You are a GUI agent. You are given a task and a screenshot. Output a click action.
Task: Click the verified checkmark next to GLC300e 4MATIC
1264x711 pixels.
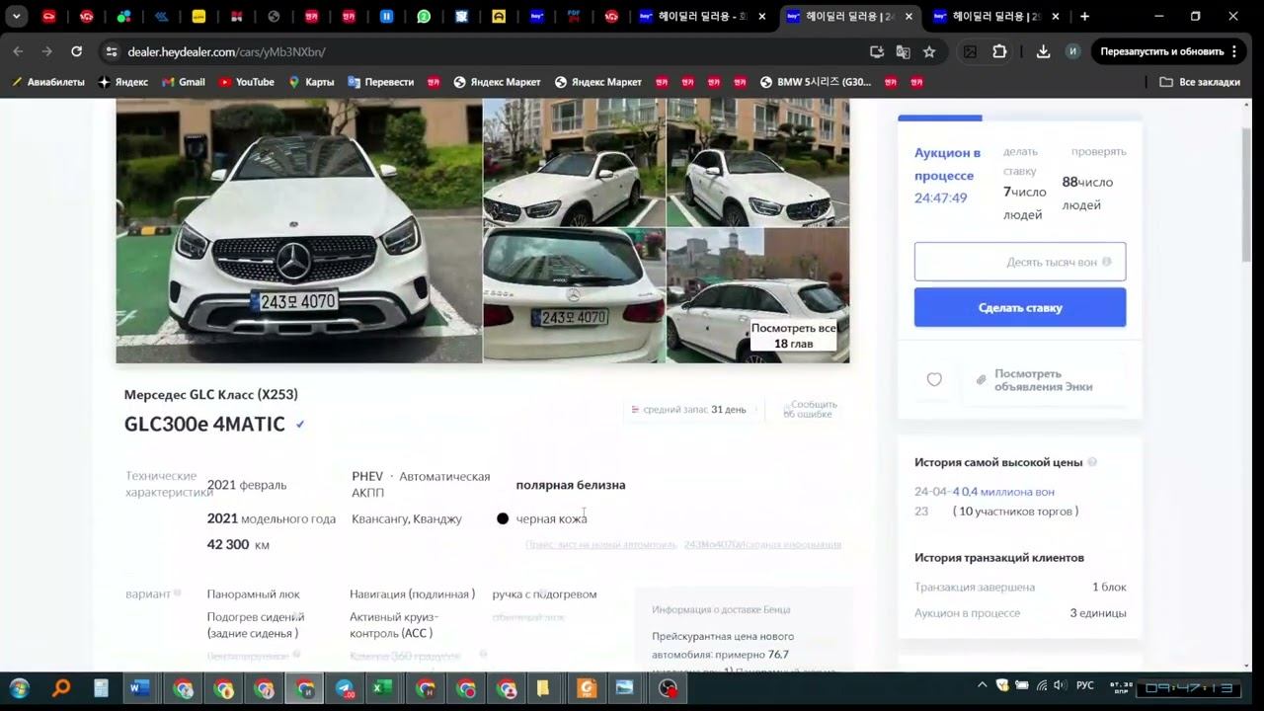pyautogui.click(x=300, y=425)
